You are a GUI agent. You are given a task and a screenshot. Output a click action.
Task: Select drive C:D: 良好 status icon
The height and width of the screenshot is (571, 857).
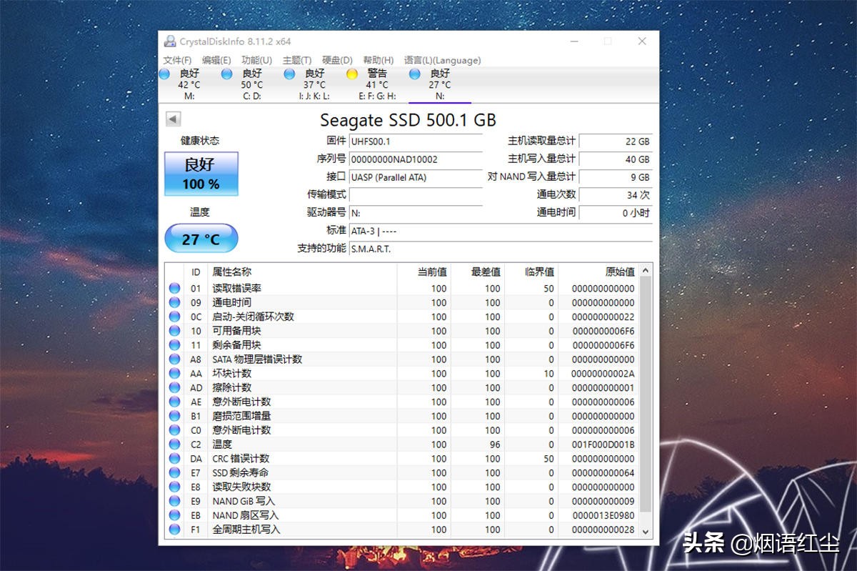pyautogui.click(x=227, y=74)
